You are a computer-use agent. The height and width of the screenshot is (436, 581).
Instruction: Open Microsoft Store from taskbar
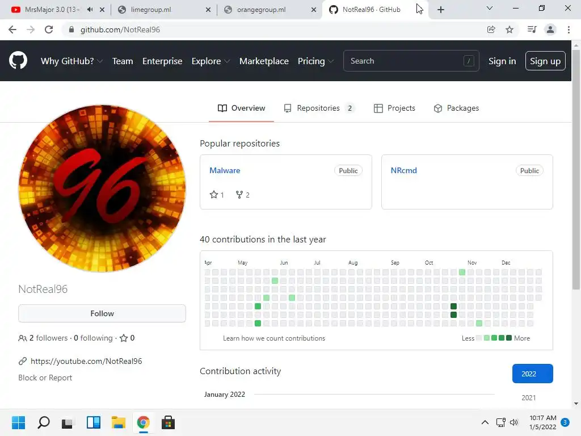pyautogui.click(x=168, y=422)
